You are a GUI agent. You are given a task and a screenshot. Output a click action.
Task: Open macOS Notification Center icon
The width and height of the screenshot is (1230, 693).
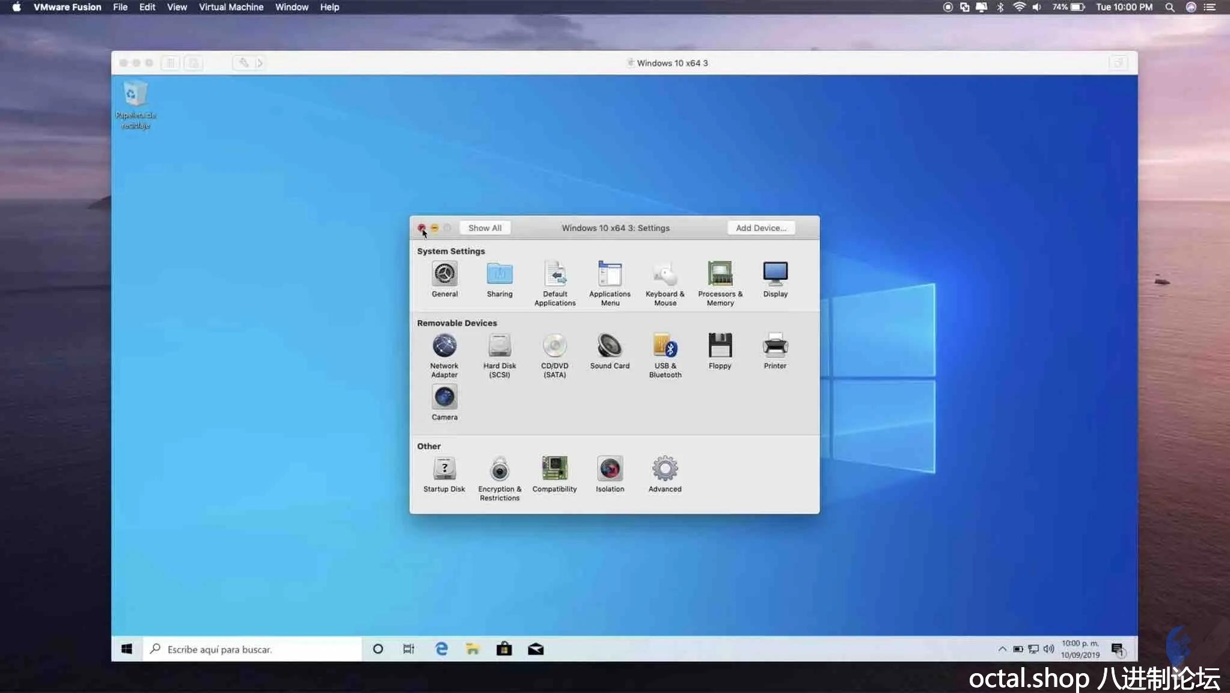tap(1210, 7)
